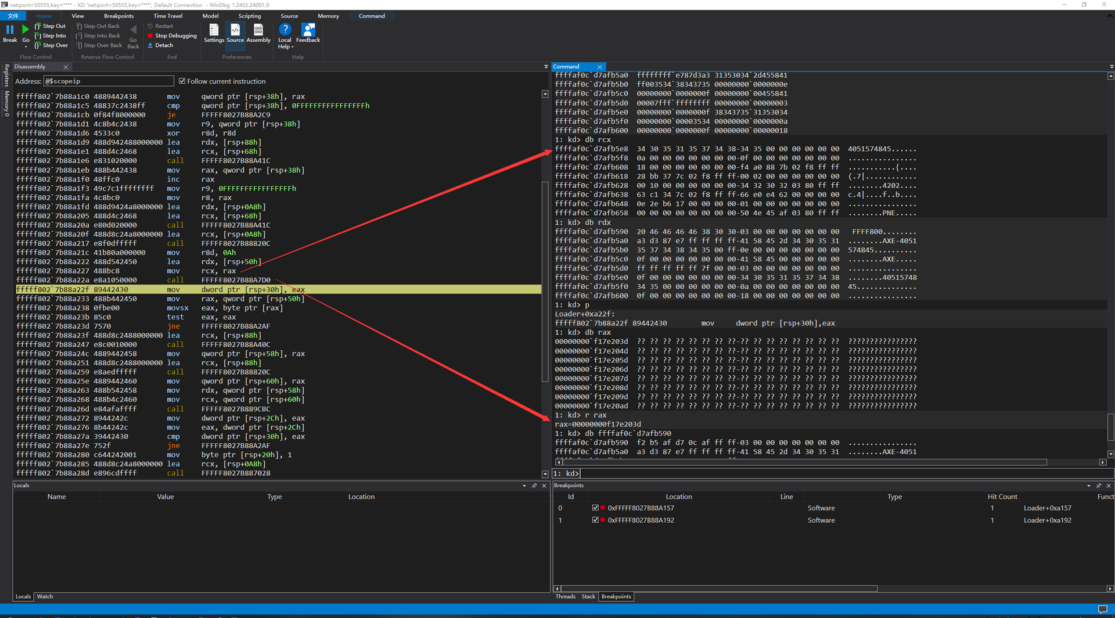Click the Feedback icon
Screen dimensions: 1115x618
[x=308, y=30]
